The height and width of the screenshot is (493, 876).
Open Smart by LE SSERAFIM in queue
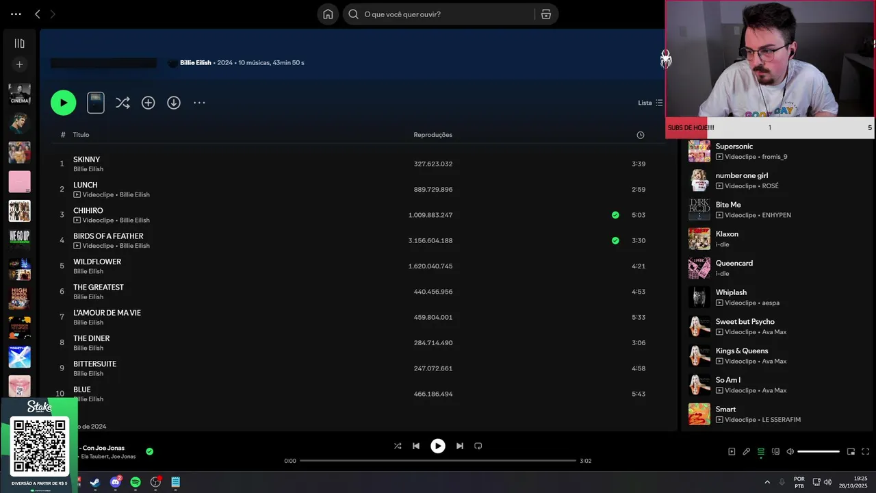click(x=725, y=409)
